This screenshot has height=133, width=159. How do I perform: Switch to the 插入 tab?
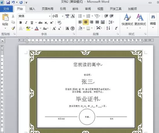32,9
